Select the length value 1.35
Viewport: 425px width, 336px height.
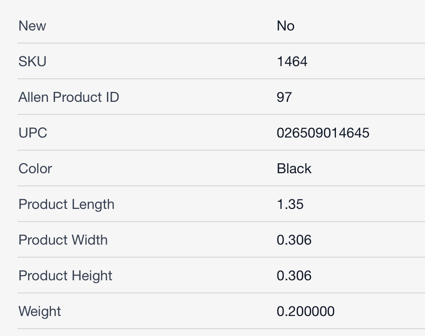coord(290,204)
